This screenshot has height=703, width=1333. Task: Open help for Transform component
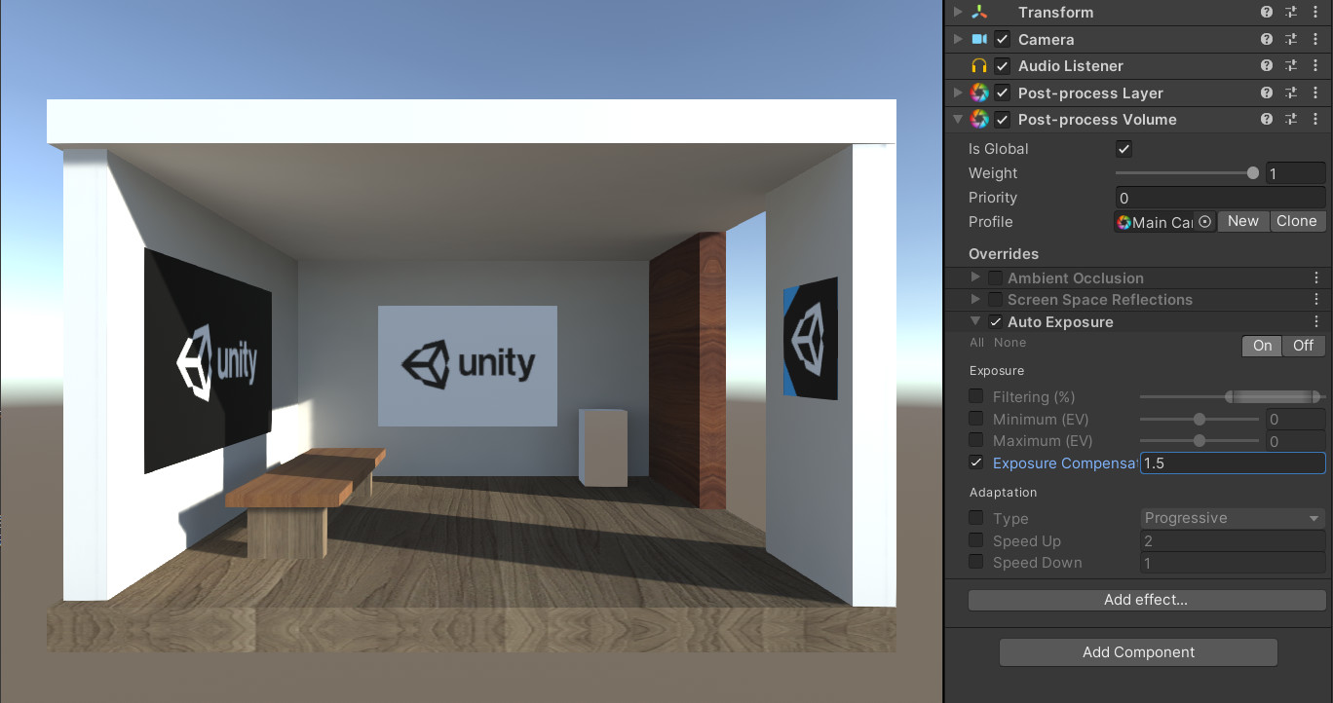1267,13
